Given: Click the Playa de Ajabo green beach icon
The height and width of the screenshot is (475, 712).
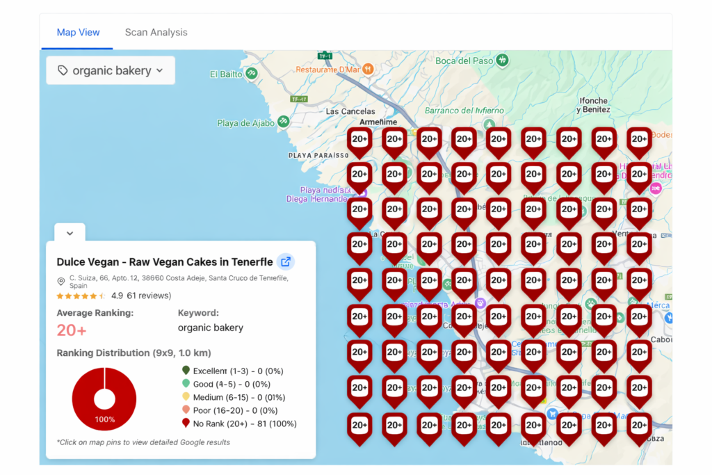Looking at the screenshot, I should 283,122.
